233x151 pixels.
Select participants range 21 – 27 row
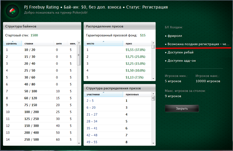(118, 114)
